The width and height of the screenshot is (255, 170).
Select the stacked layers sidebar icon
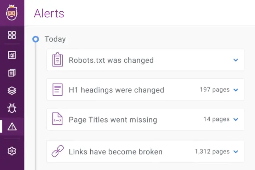(12, 91)
